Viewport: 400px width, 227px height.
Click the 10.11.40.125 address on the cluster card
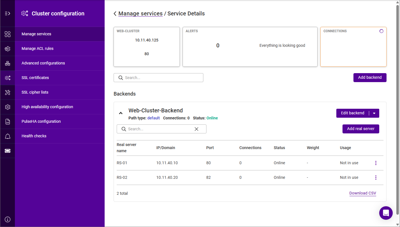pos(147,40)
